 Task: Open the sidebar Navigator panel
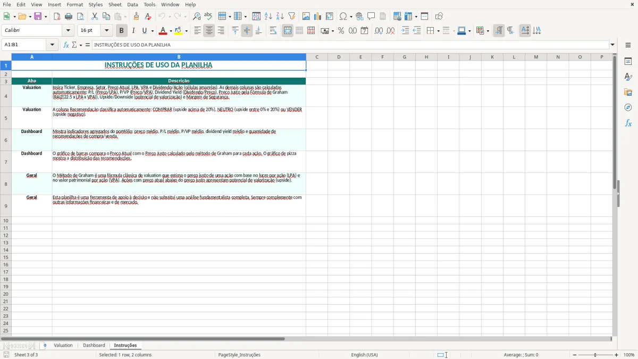(628, 107)
